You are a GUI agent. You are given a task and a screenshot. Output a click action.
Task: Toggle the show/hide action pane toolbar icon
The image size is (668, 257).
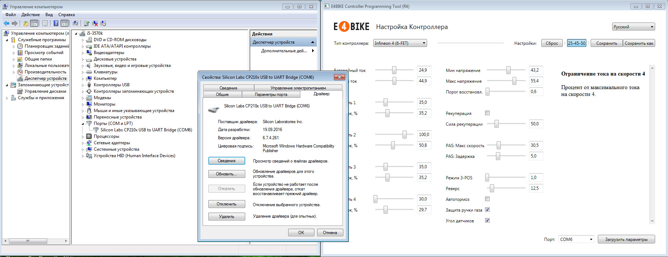click(x=64, y=24)
